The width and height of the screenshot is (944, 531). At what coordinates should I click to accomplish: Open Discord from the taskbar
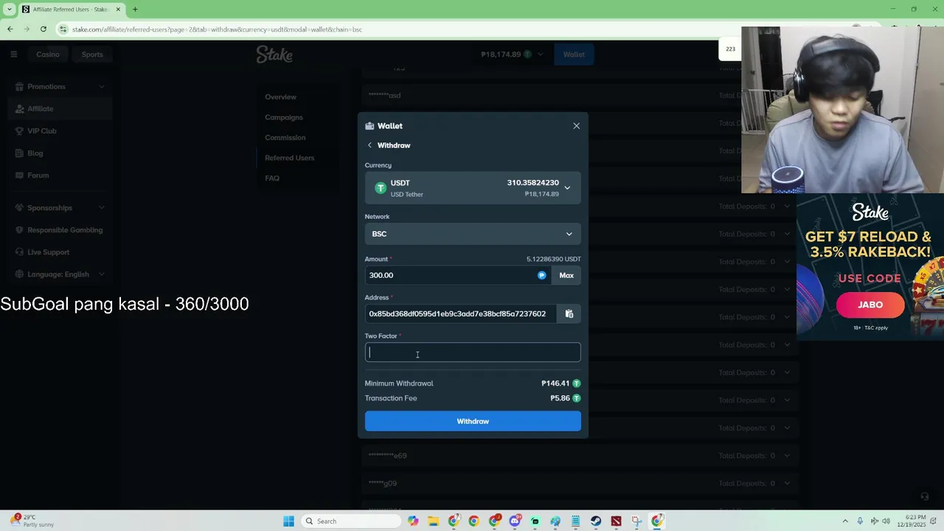(515, 521)
